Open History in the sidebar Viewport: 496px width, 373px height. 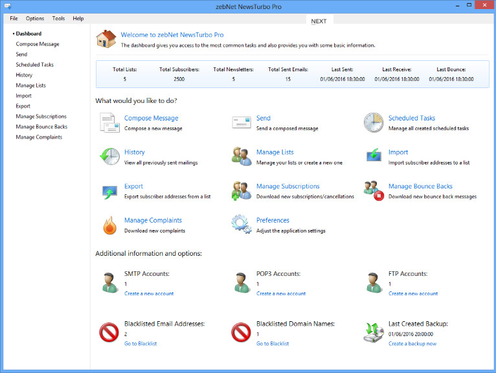[24, 75]
